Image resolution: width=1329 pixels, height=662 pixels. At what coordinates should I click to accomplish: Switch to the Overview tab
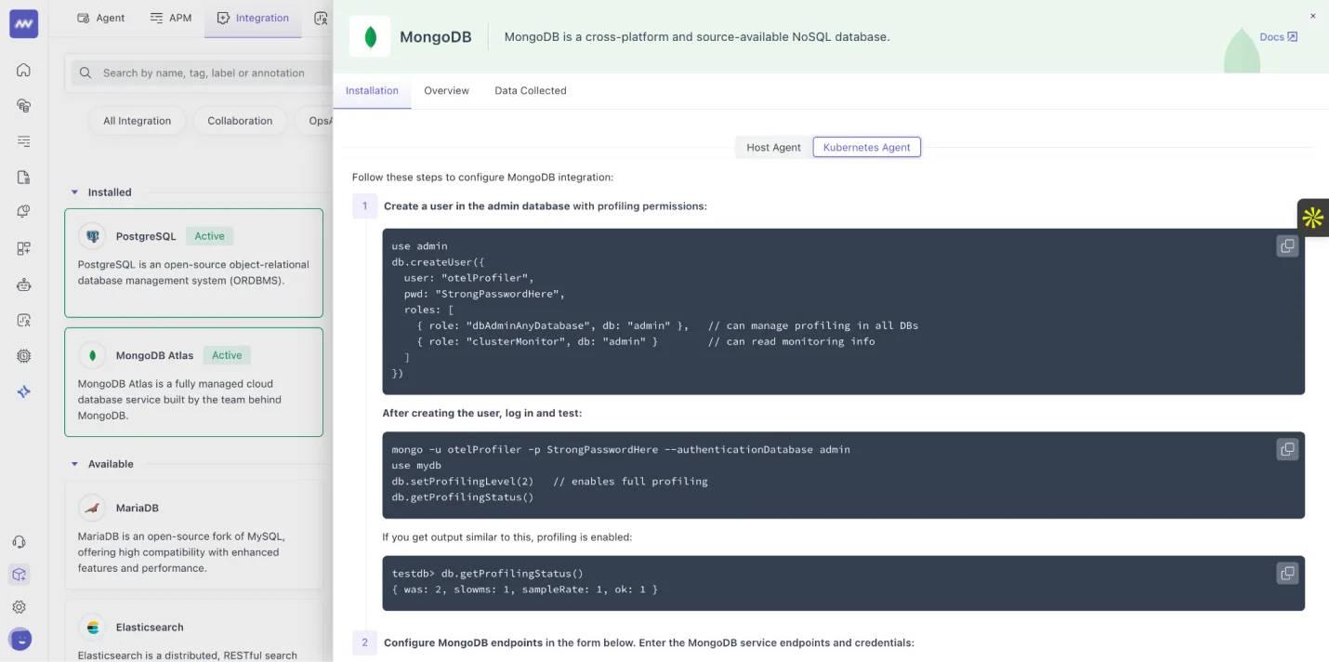[x=446, y=90]
